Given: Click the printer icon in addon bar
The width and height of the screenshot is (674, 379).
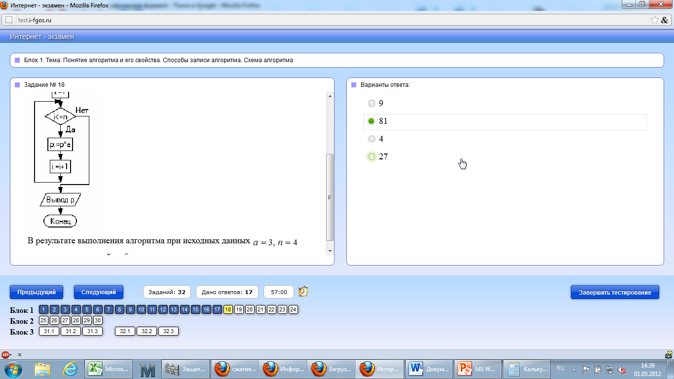Looking at the screenshot, I should (668, 354).
